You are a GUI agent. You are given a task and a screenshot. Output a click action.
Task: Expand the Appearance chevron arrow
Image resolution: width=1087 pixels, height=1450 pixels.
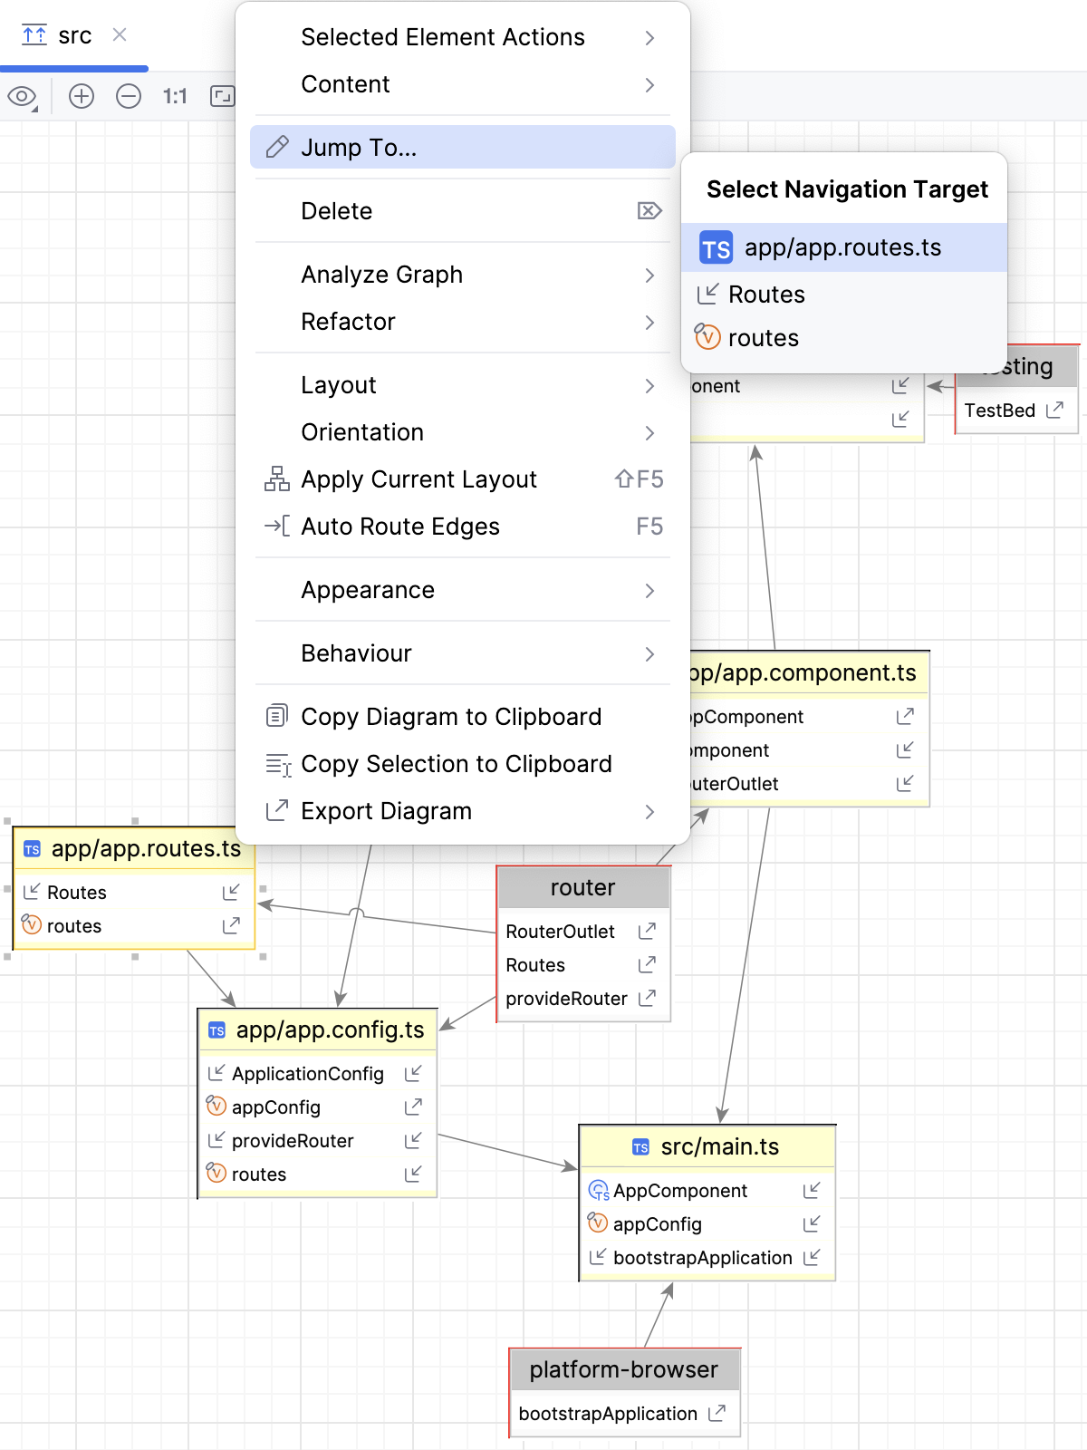coord(649,590)
